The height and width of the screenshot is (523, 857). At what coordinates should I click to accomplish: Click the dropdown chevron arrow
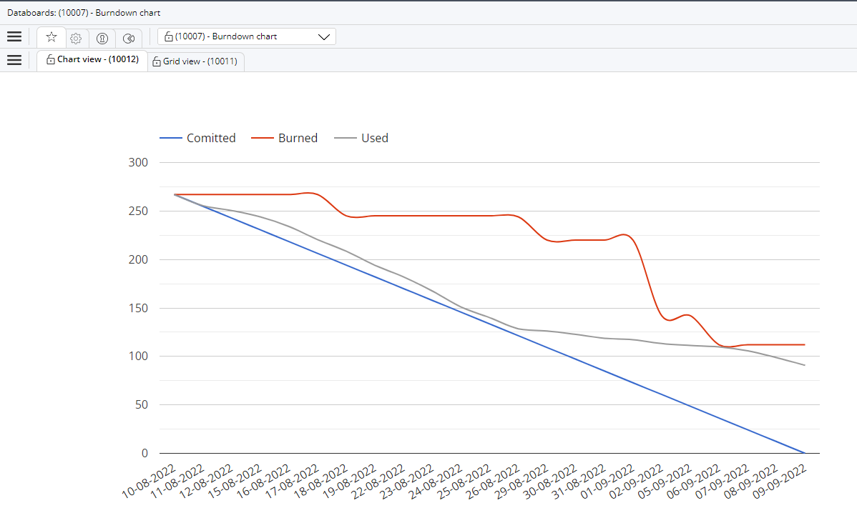[324, 37]
